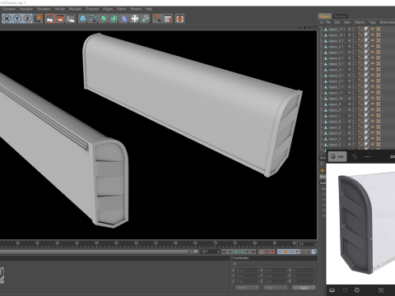Open the Render Settings icon

click(x=71, y=19)
